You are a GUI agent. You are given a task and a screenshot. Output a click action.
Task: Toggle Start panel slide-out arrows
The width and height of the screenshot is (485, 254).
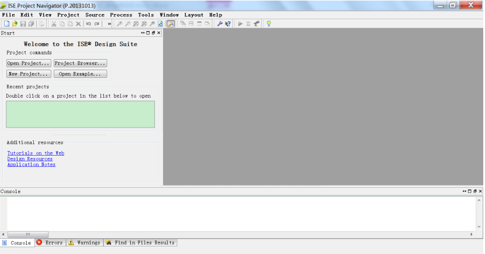[143, 33]
